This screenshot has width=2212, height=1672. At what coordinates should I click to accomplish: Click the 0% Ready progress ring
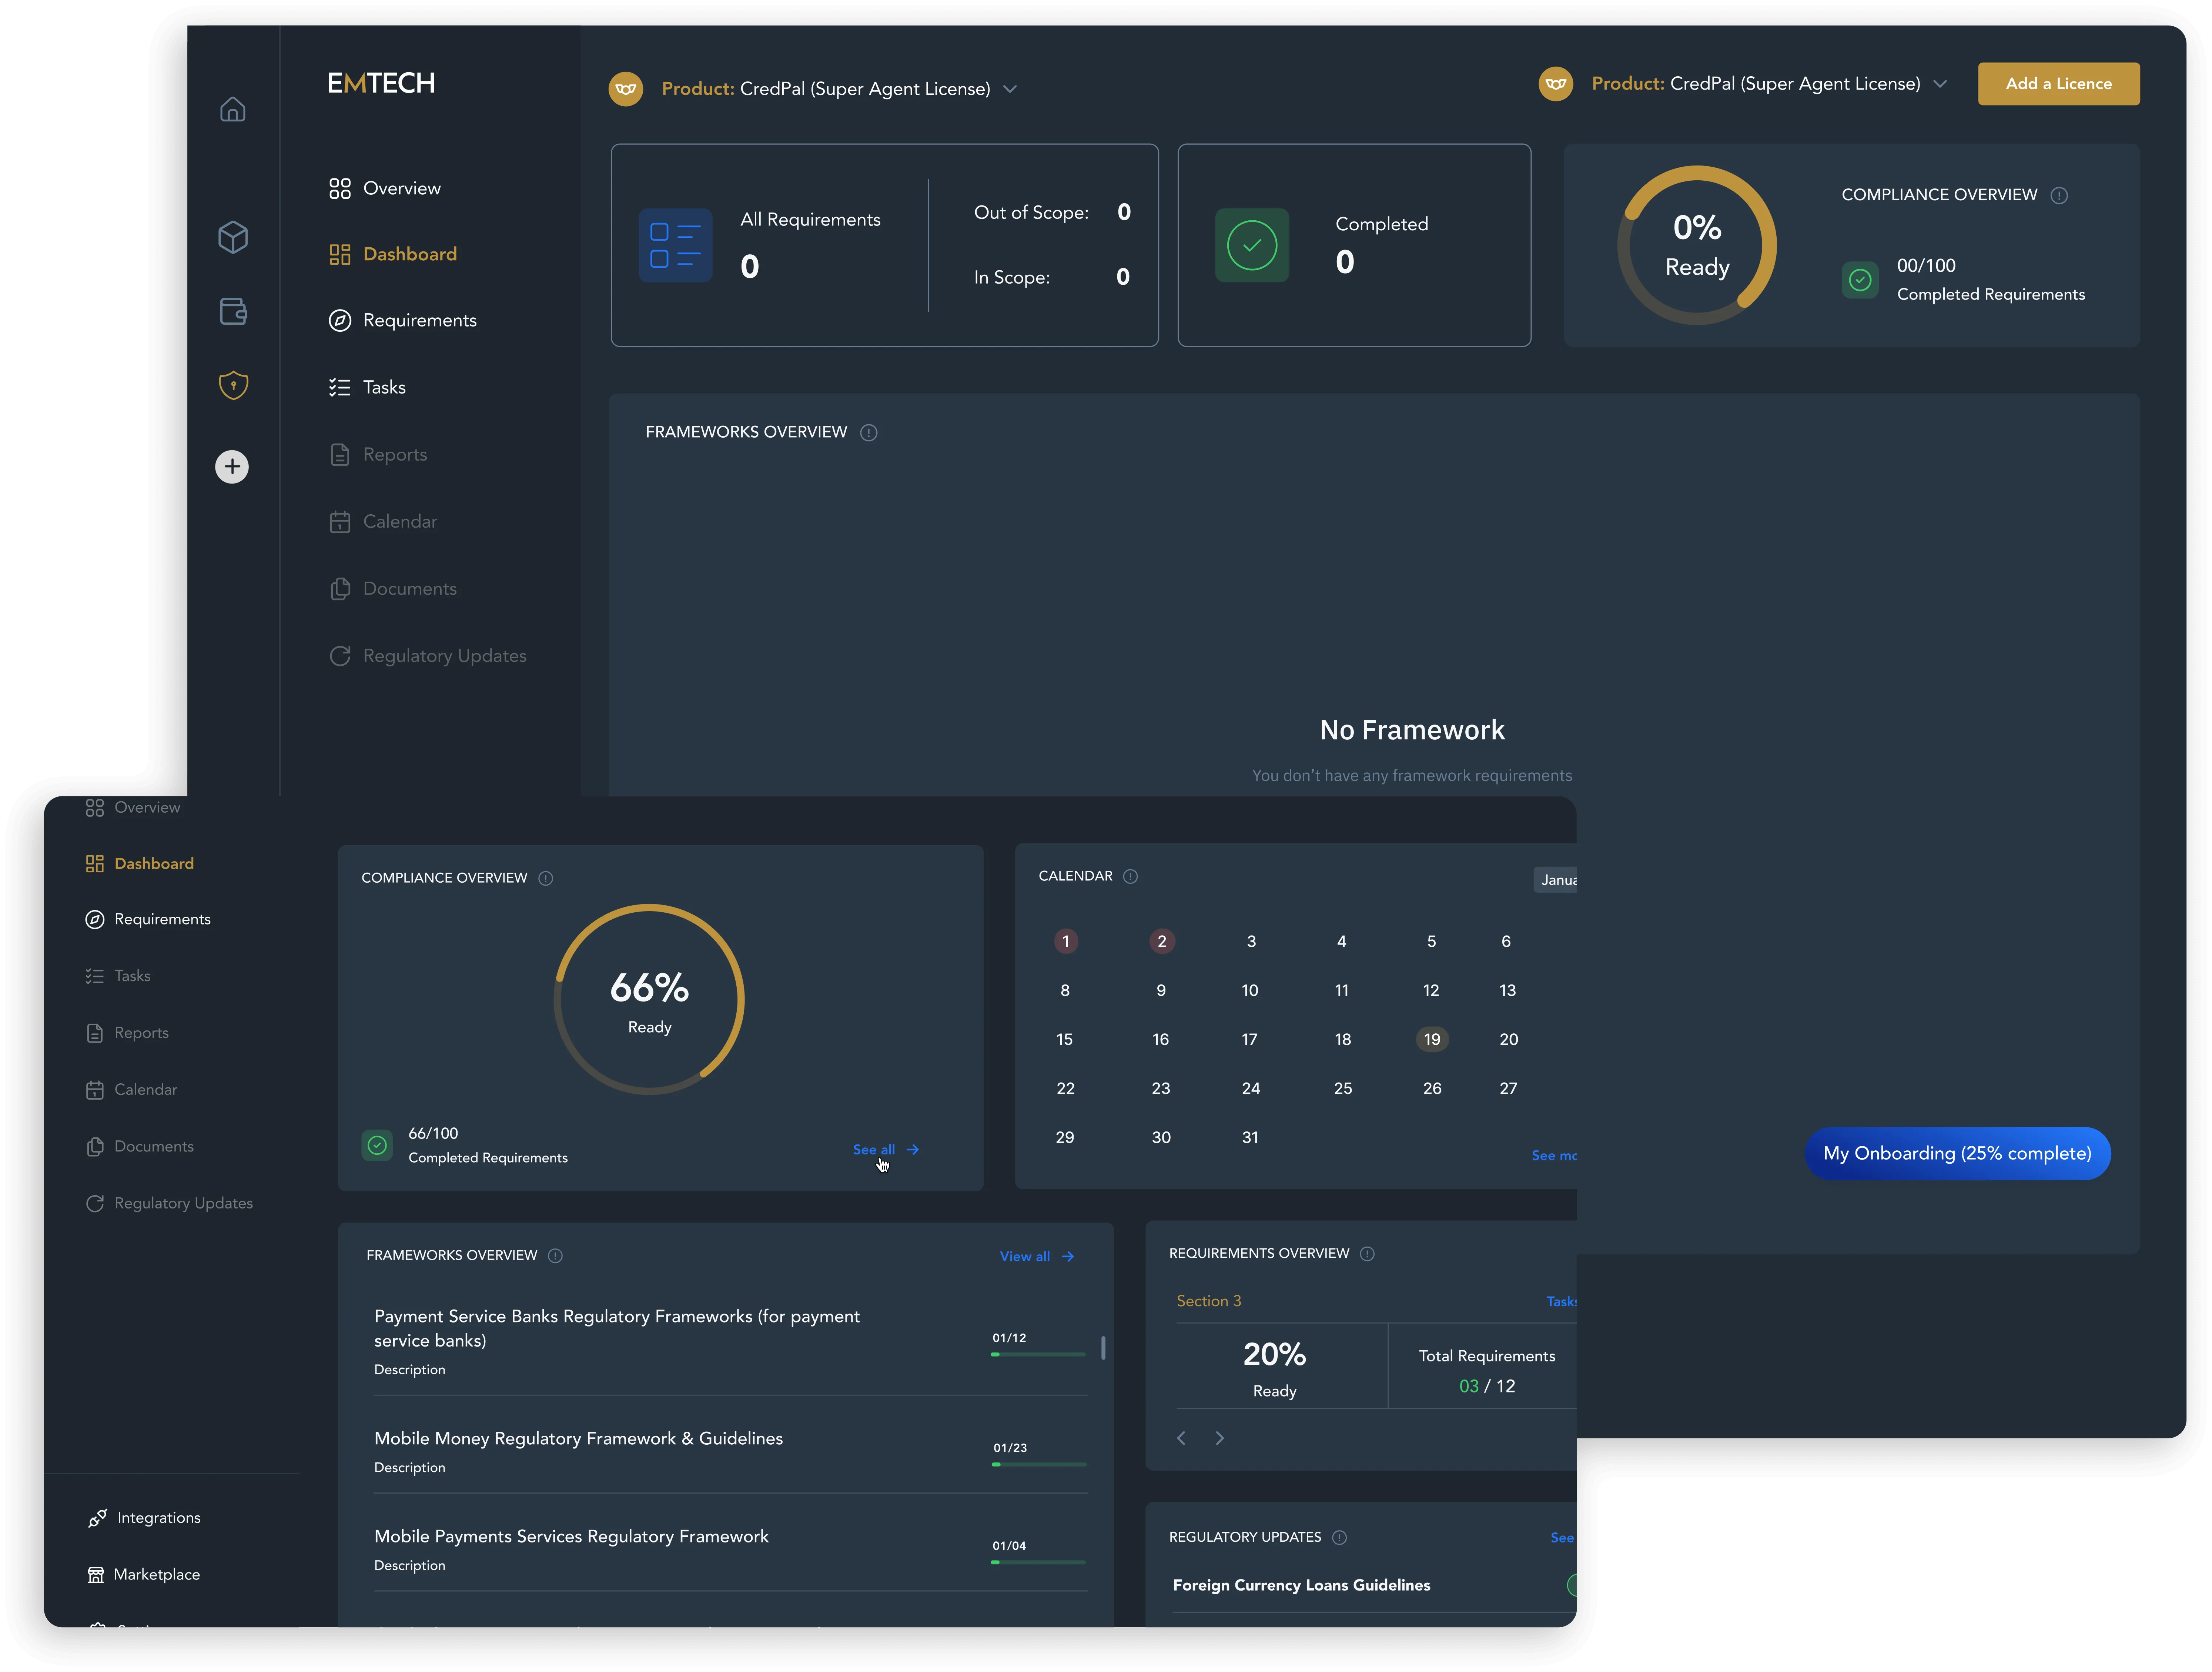click(x=1697, y=245)
